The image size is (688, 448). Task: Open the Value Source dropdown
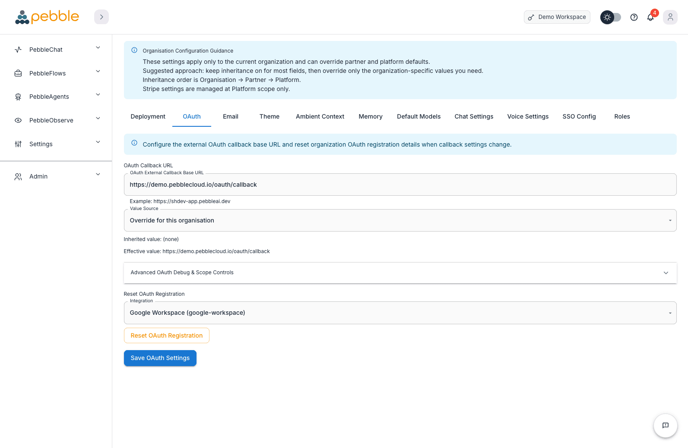[399, 220]
